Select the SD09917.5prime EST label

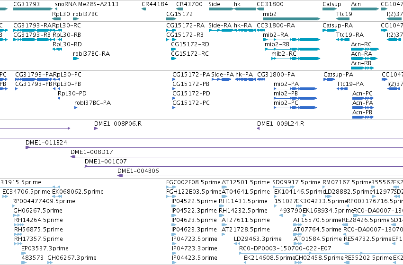point(296,182)
